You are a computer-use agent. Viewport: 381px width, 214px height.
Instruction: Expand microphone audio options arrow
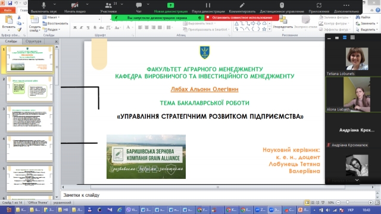tap(54, 4)
